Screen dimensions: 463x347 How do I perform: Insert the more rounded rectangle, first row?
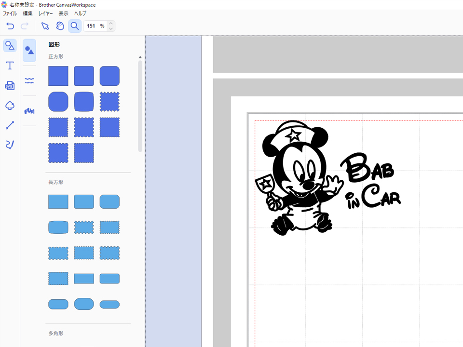[x=109, y=201]
